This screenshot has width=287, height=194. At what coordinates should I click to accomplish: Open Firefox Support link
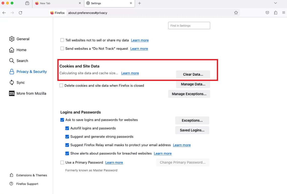click(x=24, y=184)
